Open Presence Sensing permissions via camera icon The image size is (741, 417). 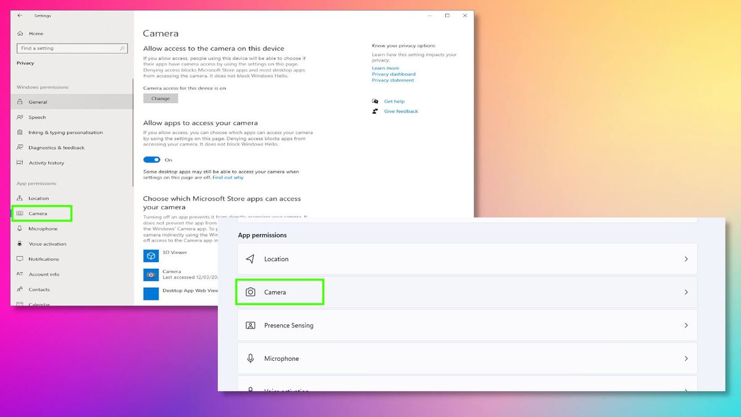tap(250, 325)
